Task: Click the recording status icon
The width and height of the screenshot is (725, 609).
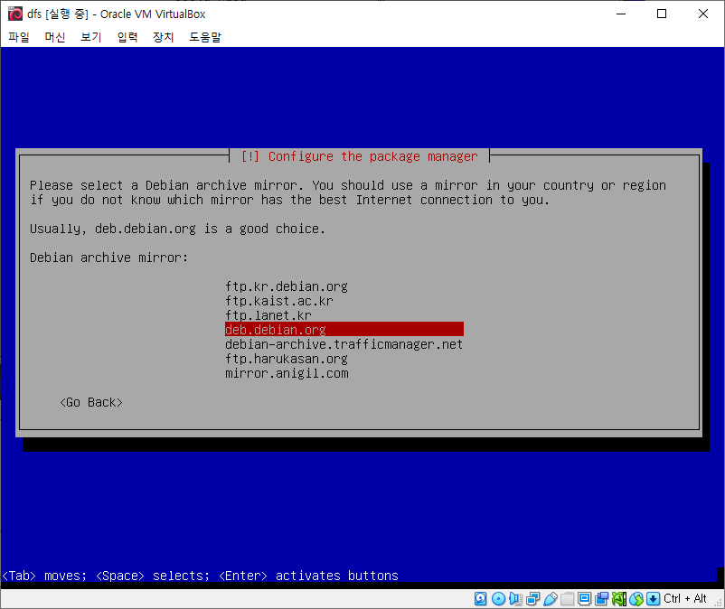Action: 601,599
